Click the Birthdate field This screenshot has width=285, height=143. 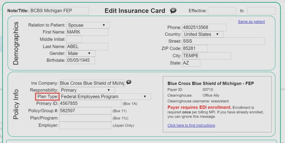[80, 60]
